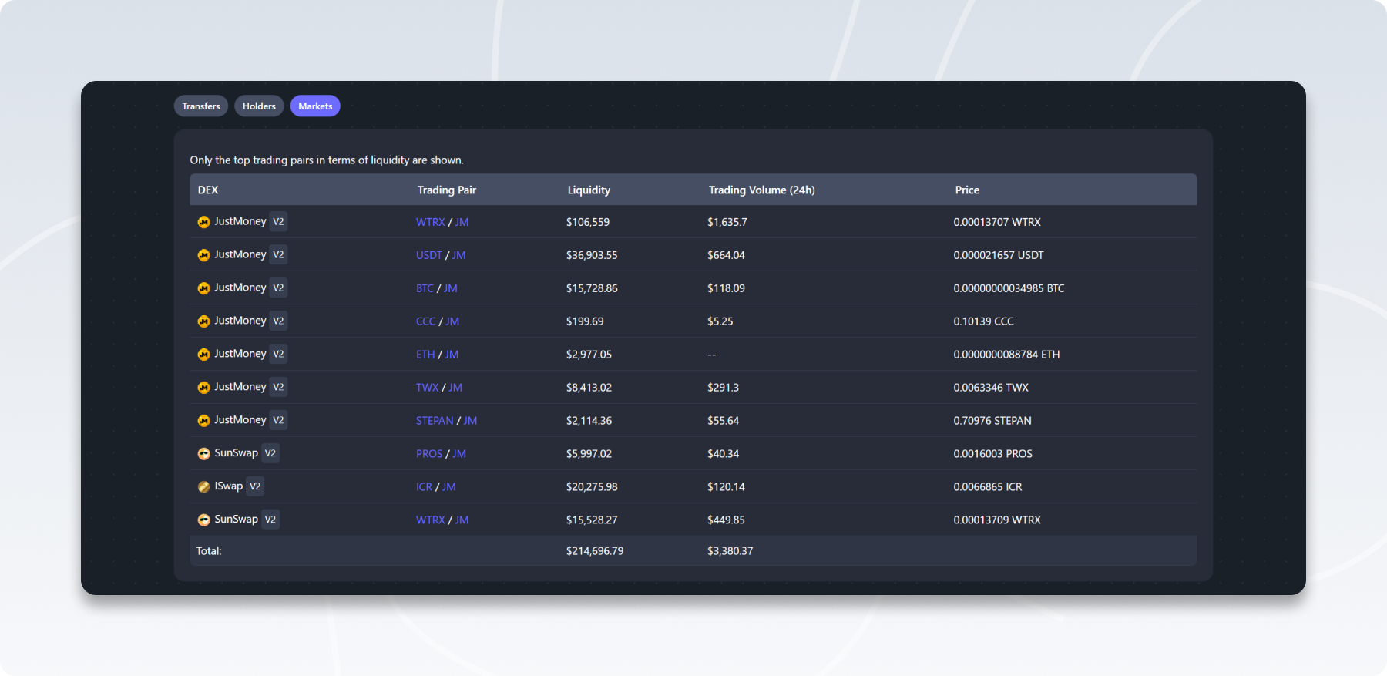The width and height of the screenshot is (1387, 676).
Task: Click the 0.0016003 PROS price
Action: (x=992, y=454)
